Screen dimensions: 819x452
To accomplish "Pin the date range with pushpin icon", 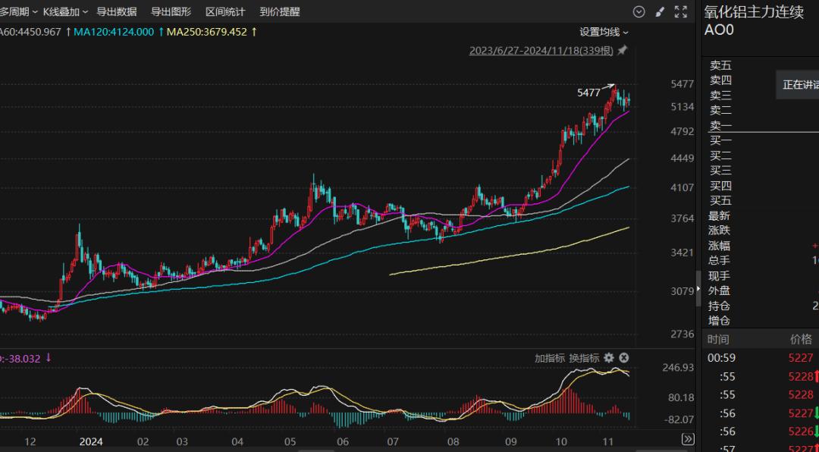I will click(623, 51).
